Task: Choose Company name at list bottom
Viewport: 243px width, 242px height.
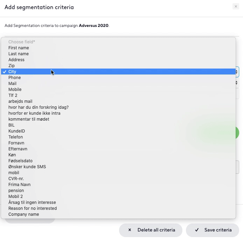Action: point(118,214)
